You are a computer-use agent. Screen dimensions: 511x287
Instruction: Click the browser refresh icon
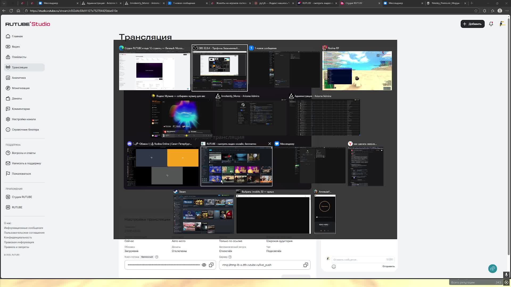coord(11,11)
